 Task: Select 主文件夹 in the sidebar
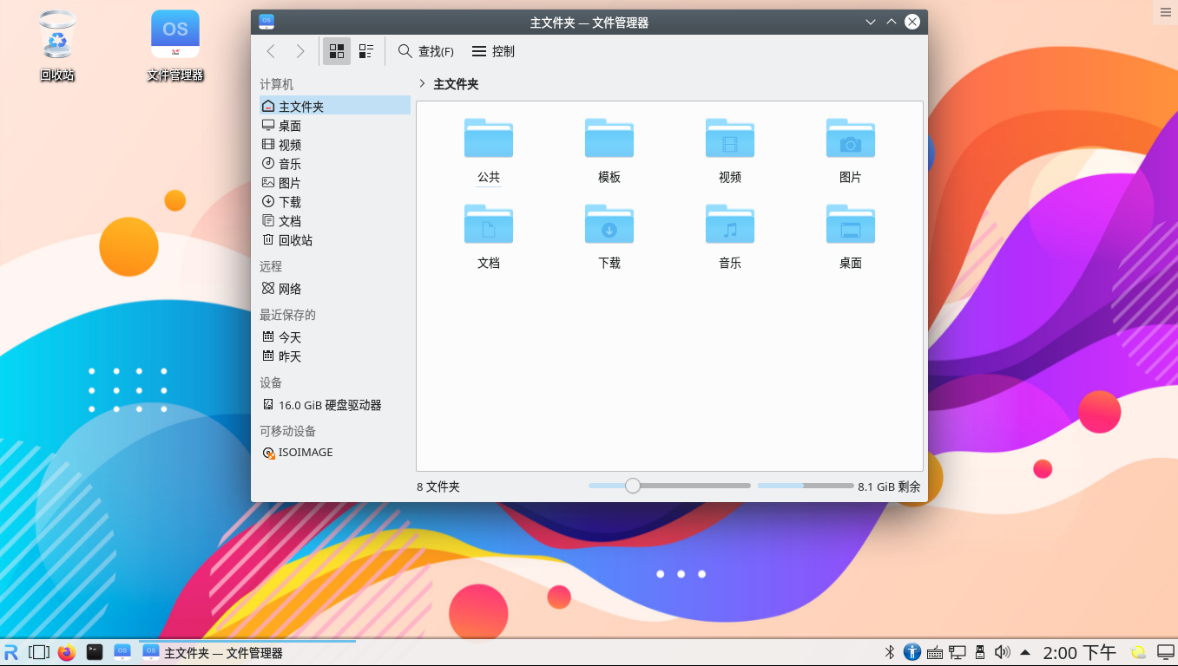[335, 106]
